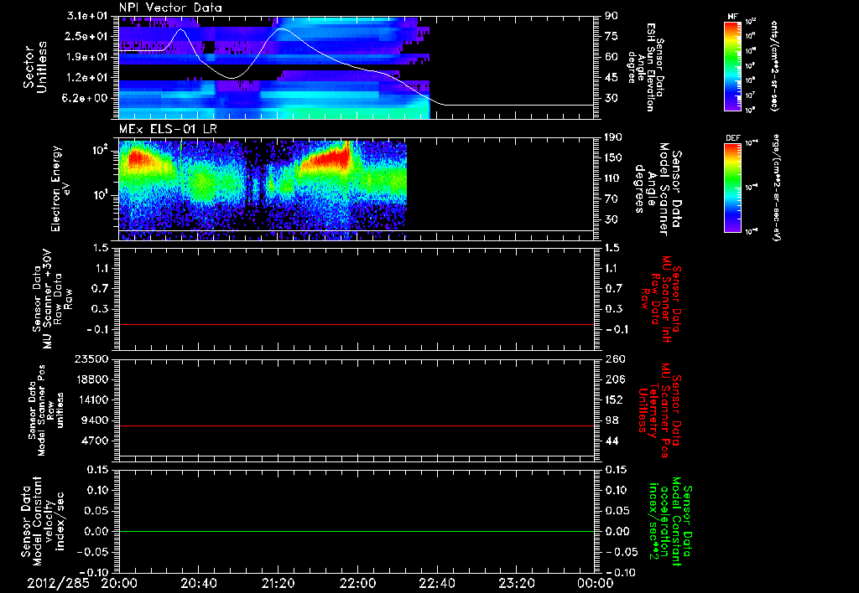Click the 75 degree sun elevation tick
The width and height of the screenshot is (859, 593).
(612, 36)
